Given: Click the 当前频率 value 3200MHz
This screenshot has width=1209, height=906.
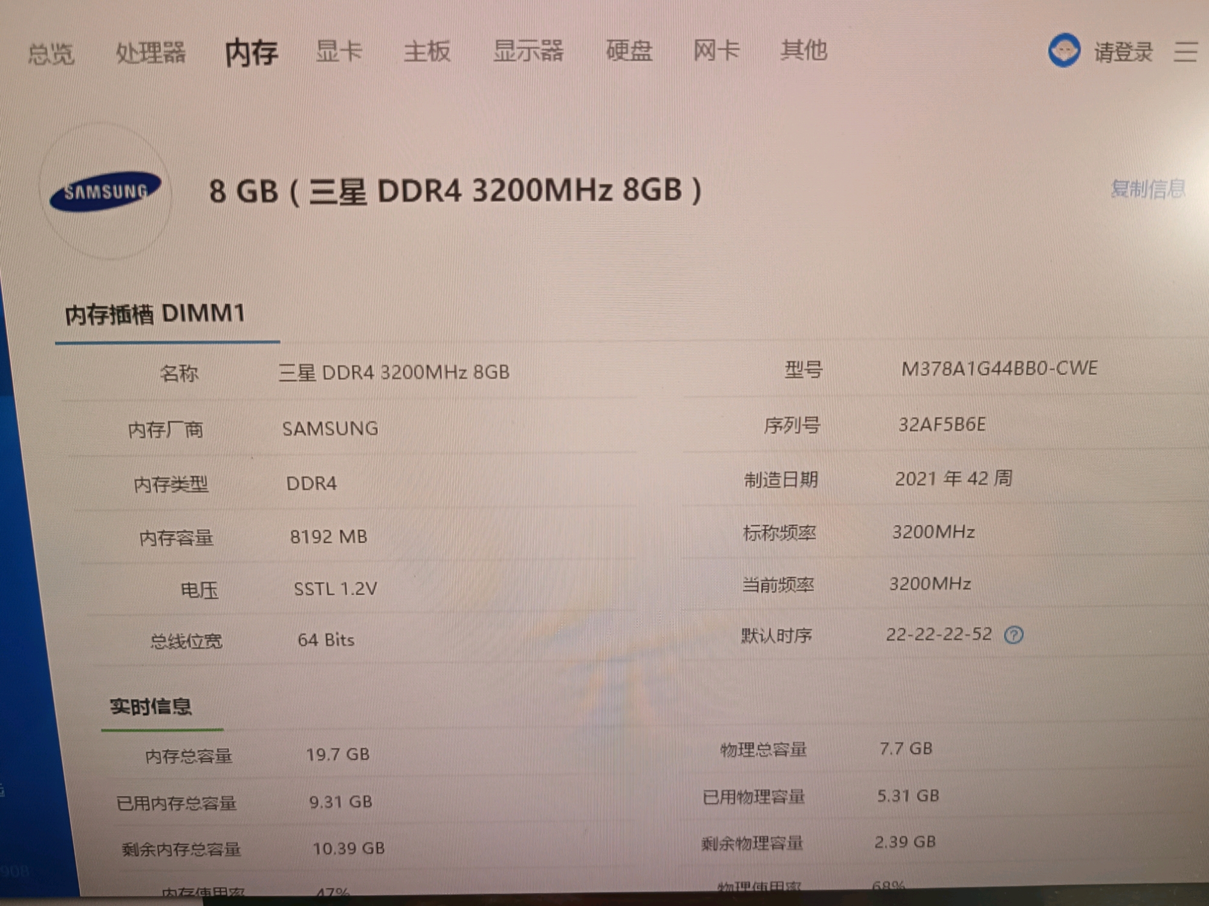Looking at the screenshot, I should point(930,583).
